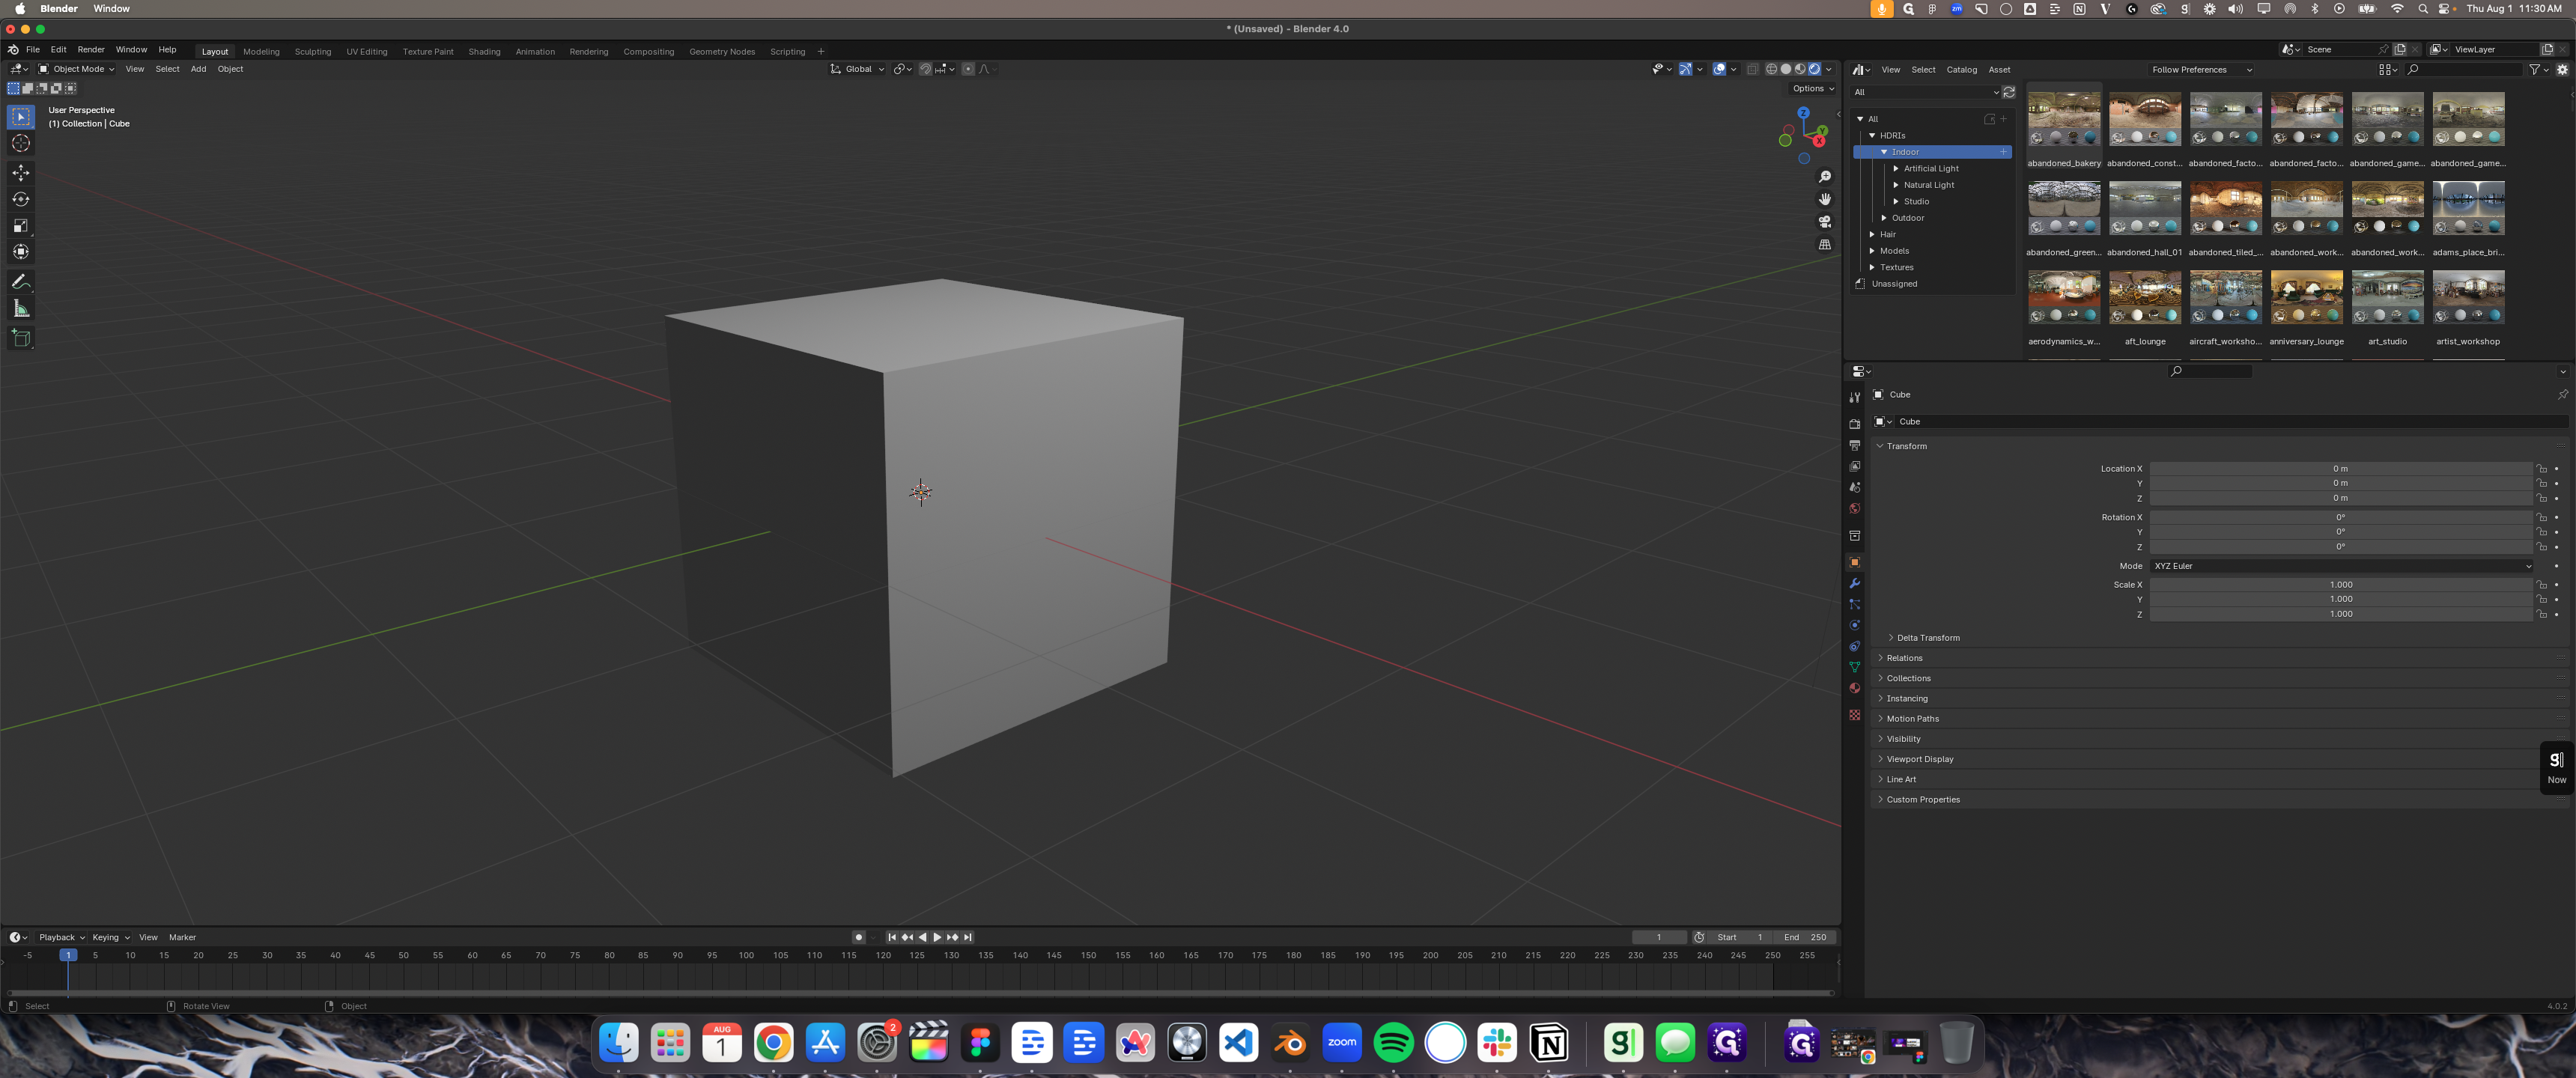Toggle the camera view icon
This screenshot has height=1078, width=2576.
[1824, 222]
